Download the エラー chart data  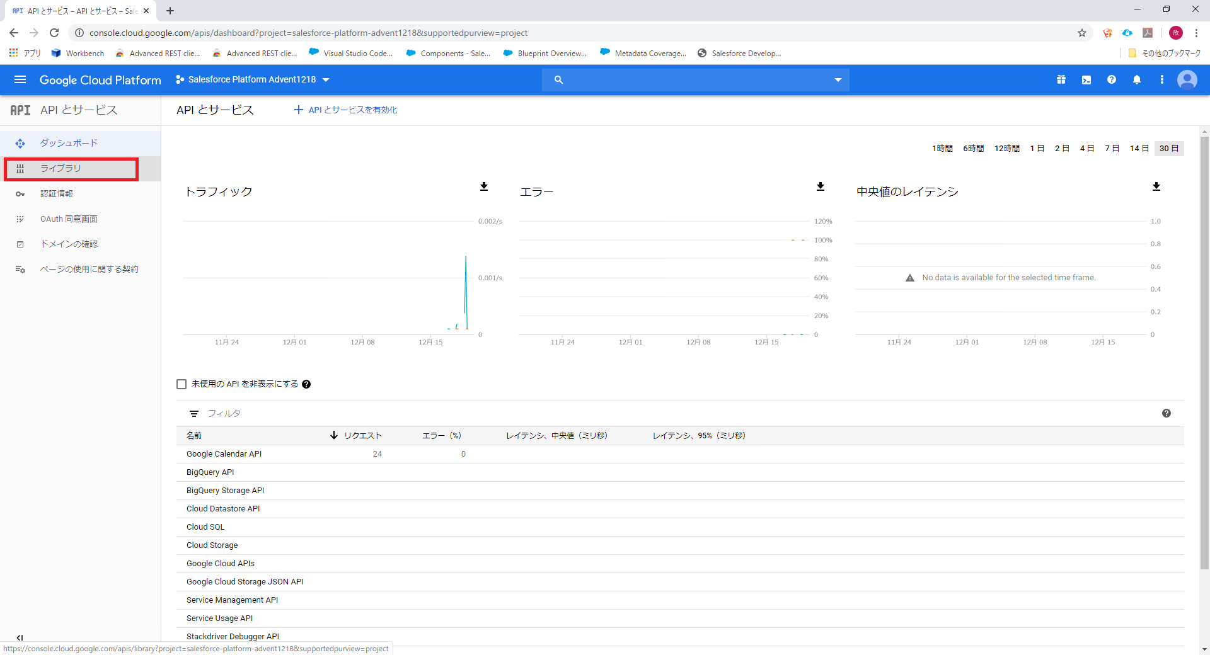tap(821, 186)
